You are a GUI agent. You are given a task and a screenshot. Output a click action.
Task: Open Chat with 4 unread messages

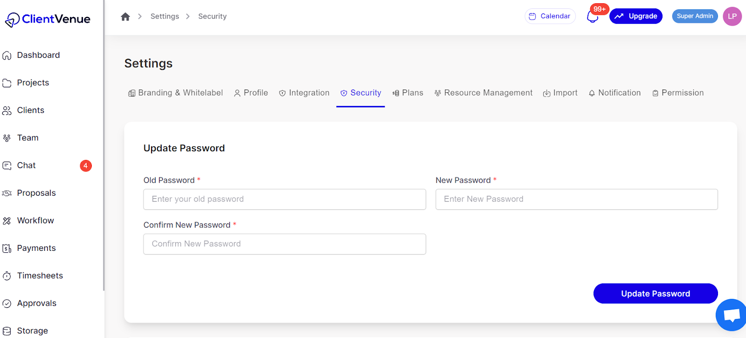coord(27,166)
